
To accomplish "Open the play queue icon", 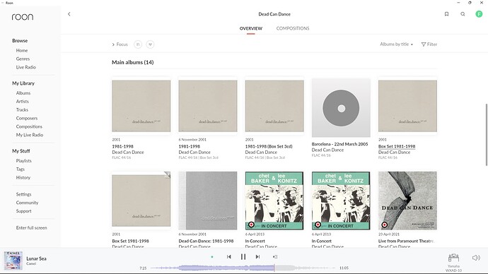I will coord(275,256).
